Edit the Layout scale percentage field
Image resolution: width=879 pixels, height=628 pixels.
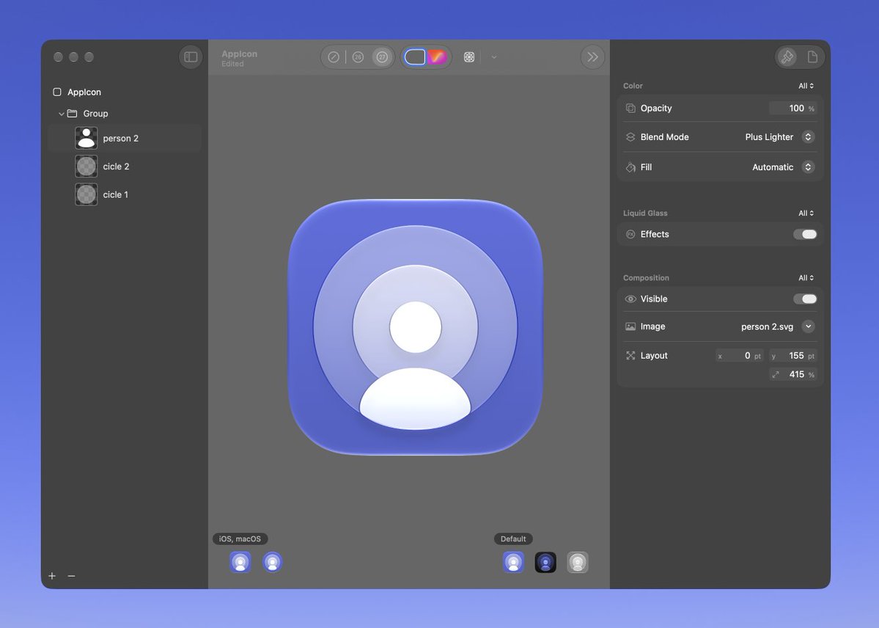pos(792,374)
